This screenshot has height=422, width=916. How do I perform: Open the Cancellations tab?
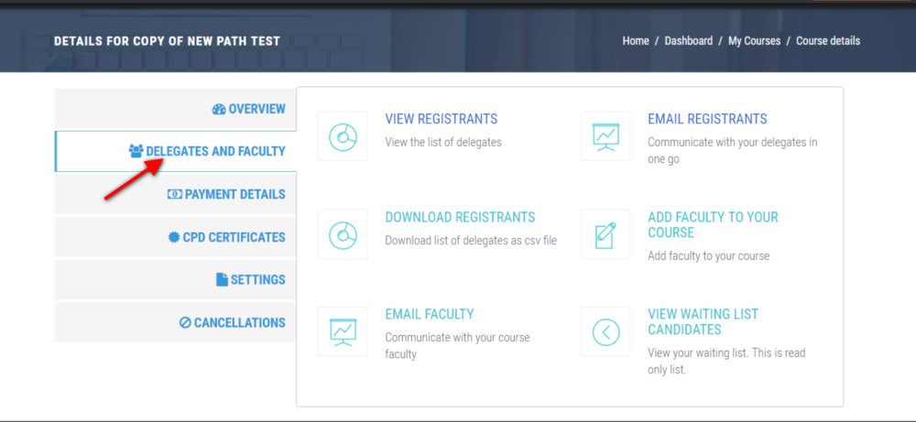tap(175, 322)
